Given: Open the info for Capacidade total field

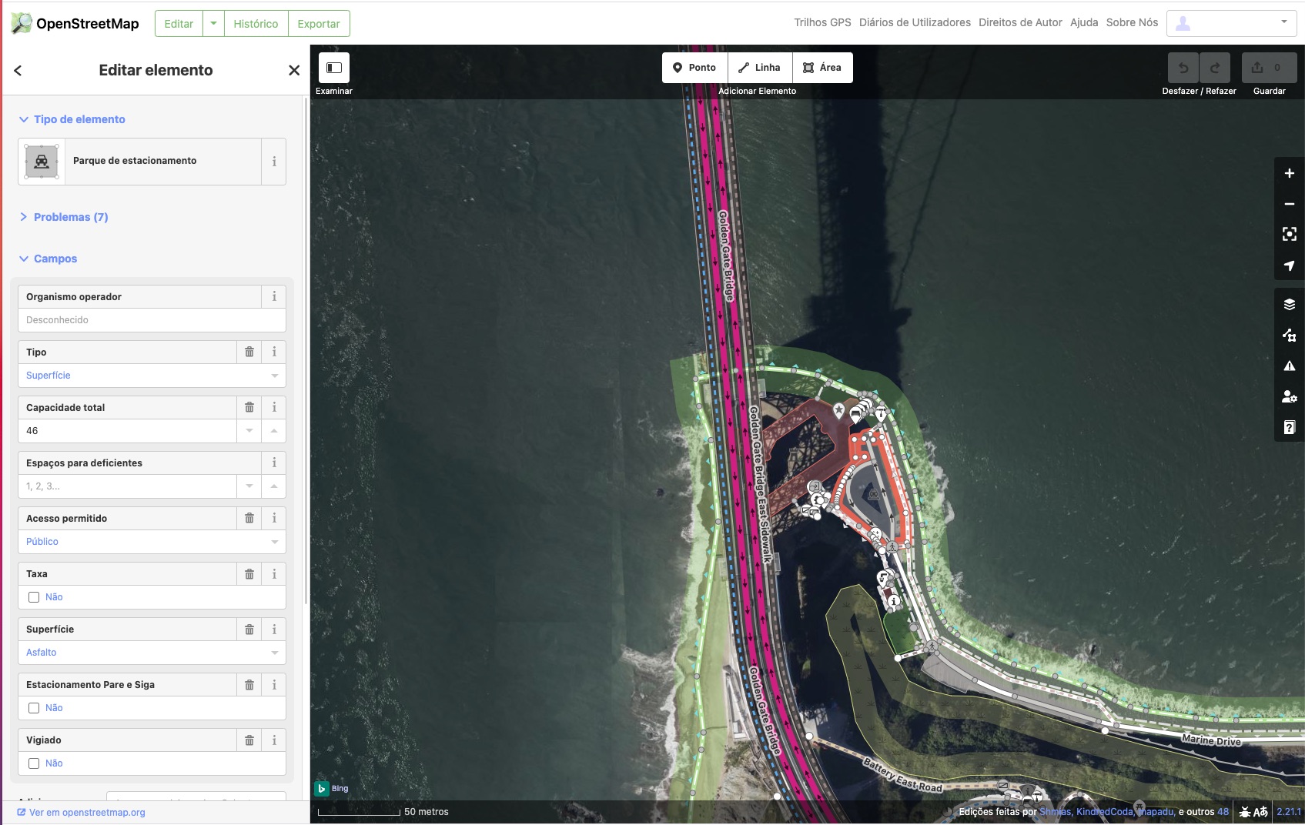Looking at the screenshot, I should pos(274,407).
